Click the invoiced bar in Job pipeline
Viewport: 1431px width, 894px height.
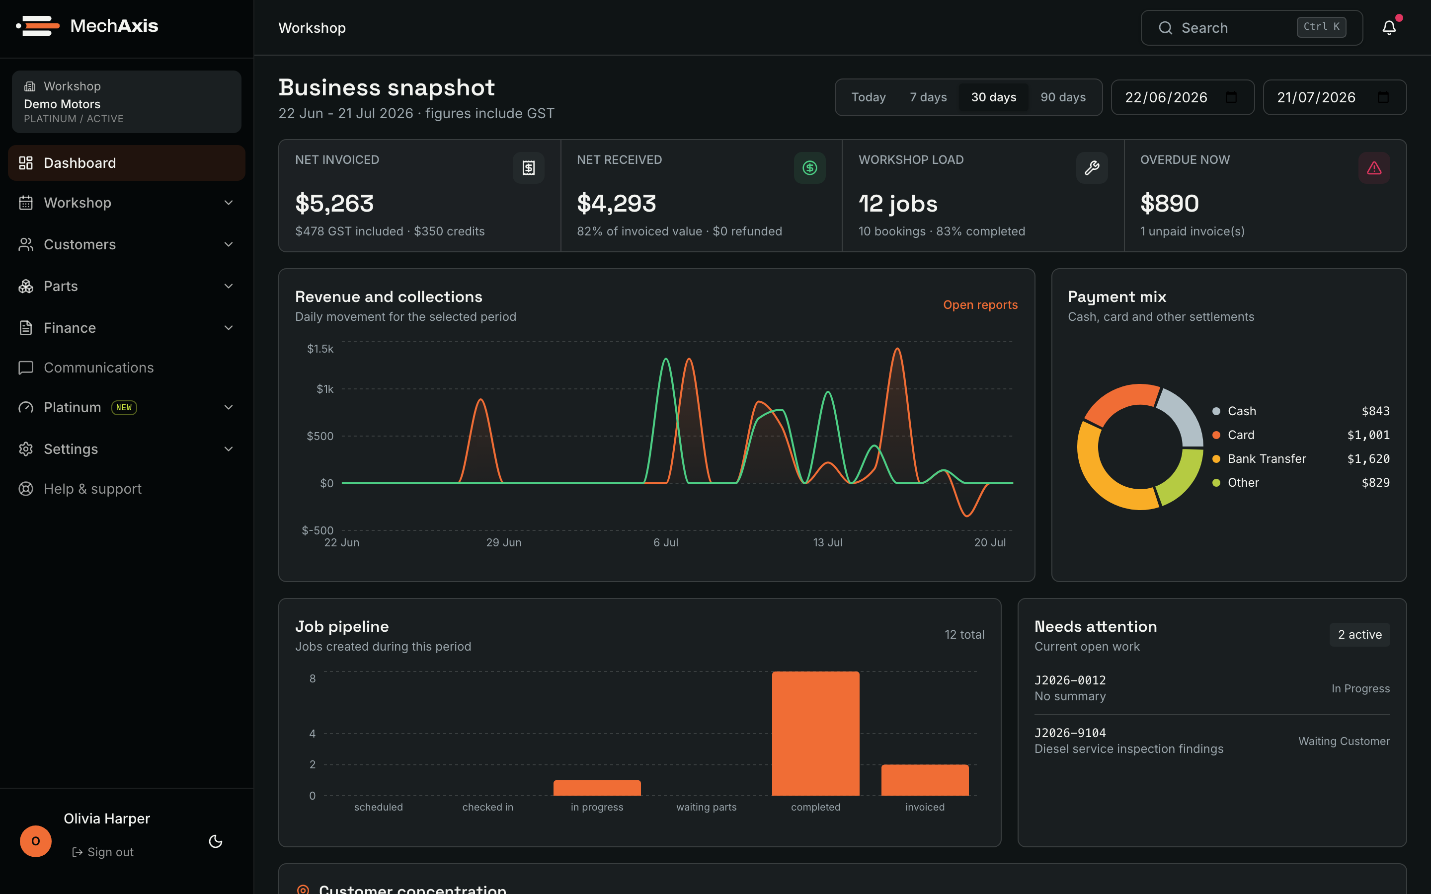click(925, 780)
